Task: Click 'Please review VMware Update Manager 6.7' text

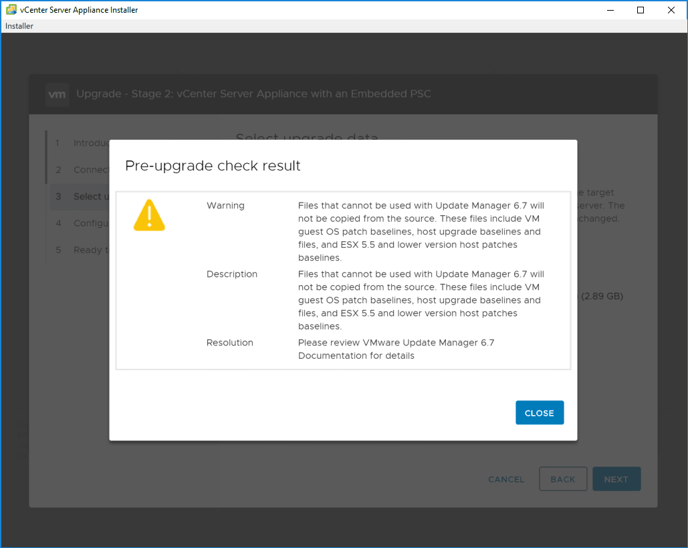Action: click(396, 342)
